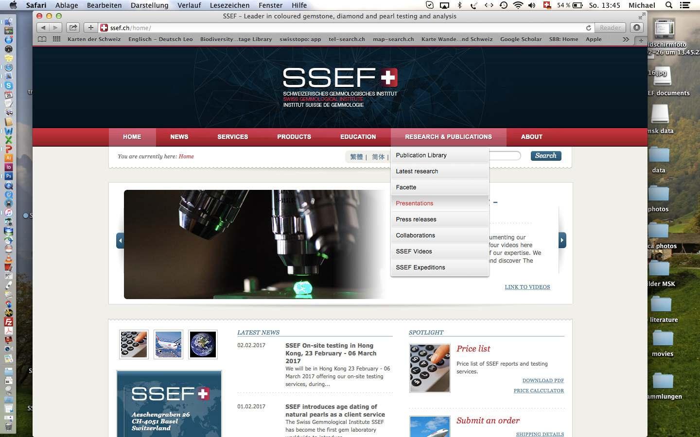Switch to Traditional Chinese 繁體 link
The width and height of the screenshot is (700, 437).
356,157
